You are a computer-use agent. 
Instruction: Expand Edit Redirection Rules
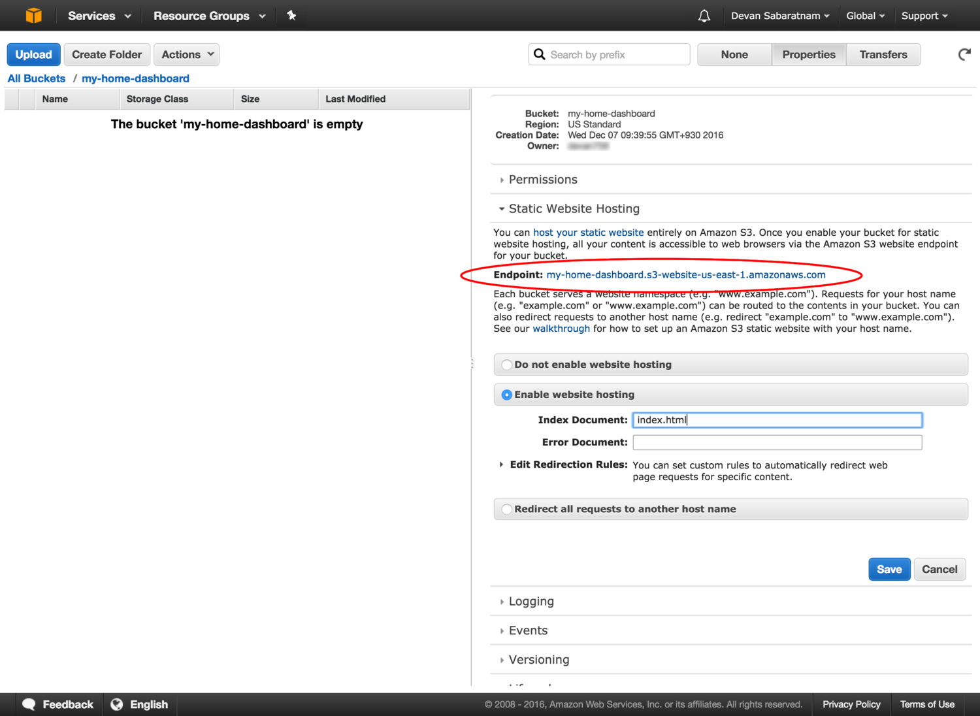click(563, 464)
